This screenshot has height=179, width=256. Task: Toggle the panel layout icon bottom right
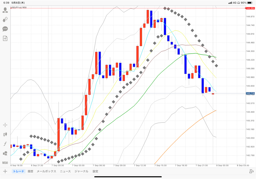(251, 171)
